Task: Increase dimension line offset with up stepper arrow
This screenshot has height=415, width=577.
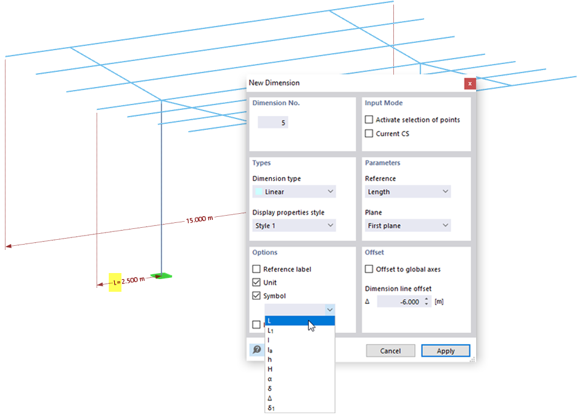Action: pyautogui.click(x=426, y=299)
